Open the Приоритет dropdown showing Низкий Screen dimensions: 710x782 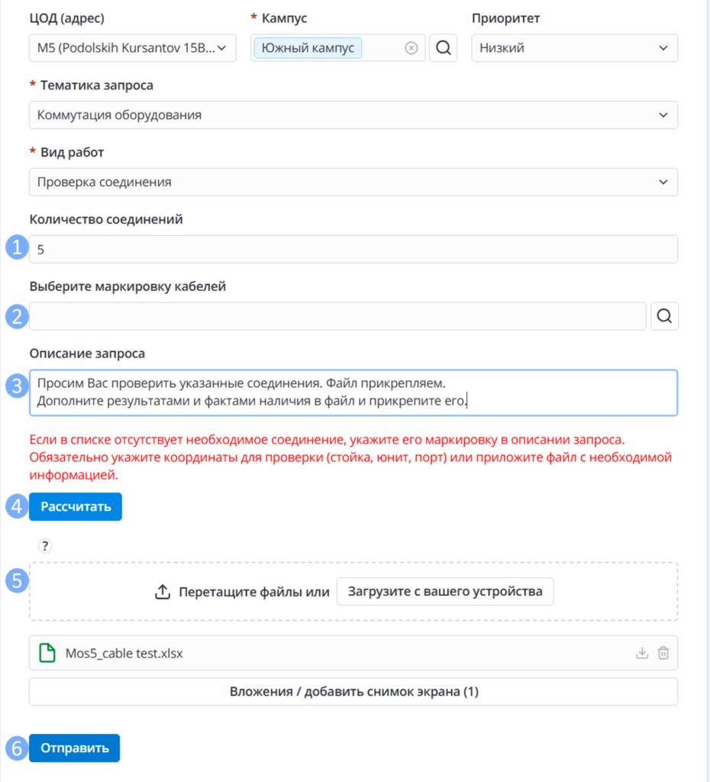574,48
